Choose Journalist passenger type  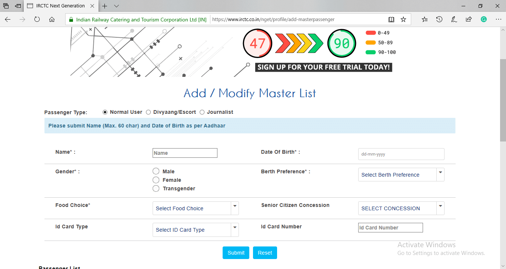click(x=202, y=112)
